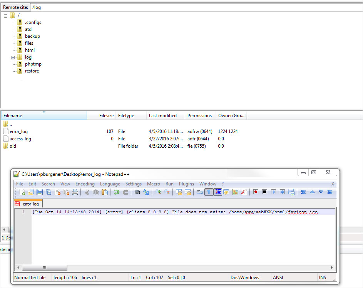Select the old folder in file list
The image size is (363, 288).
[x=13, y=146]
